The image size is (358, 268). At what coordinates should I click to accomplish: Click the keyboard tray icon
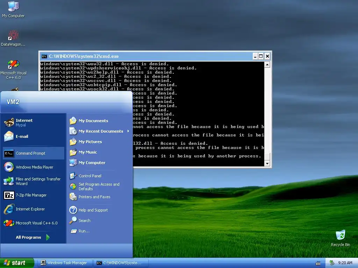point(318,263)
